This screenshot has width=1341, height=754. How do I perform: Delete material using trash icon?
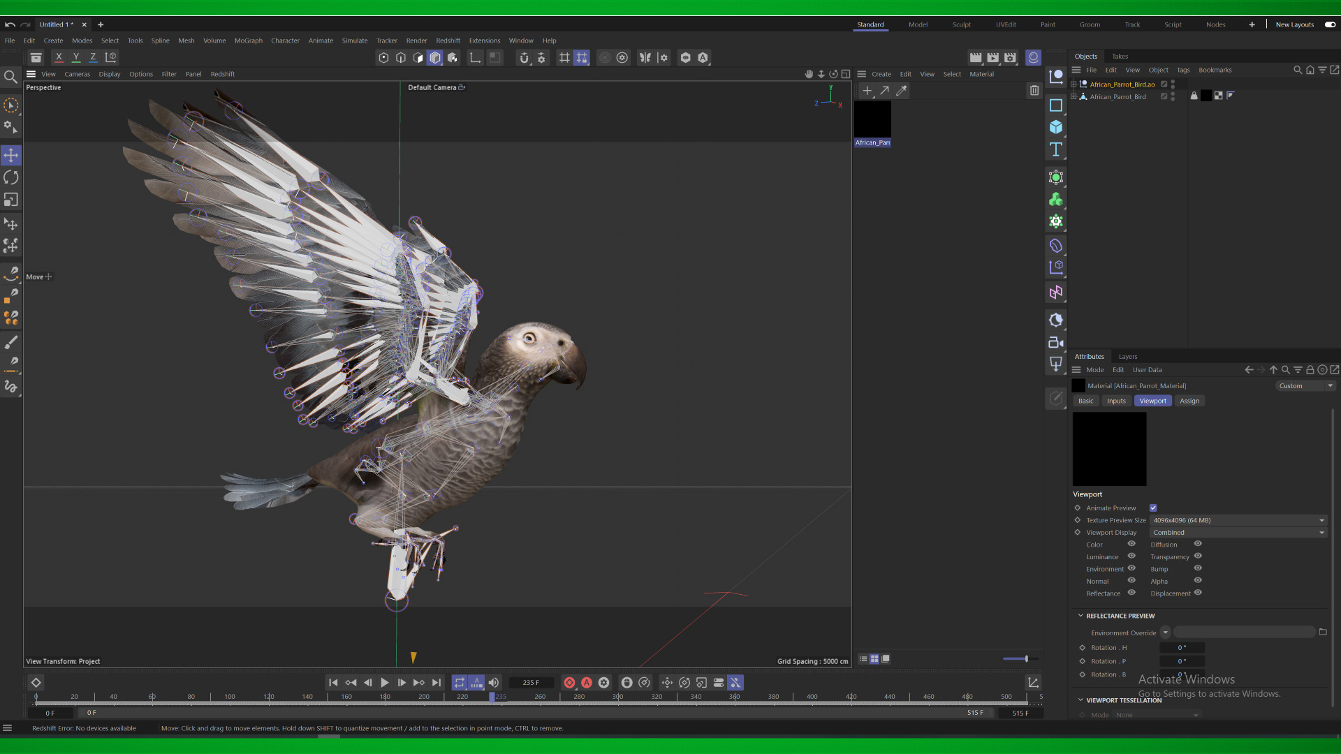(x=1034, y=90)
